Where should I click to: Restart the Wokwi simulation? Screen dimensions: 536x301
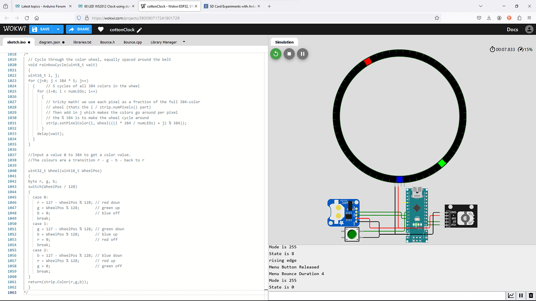(275, 54)
